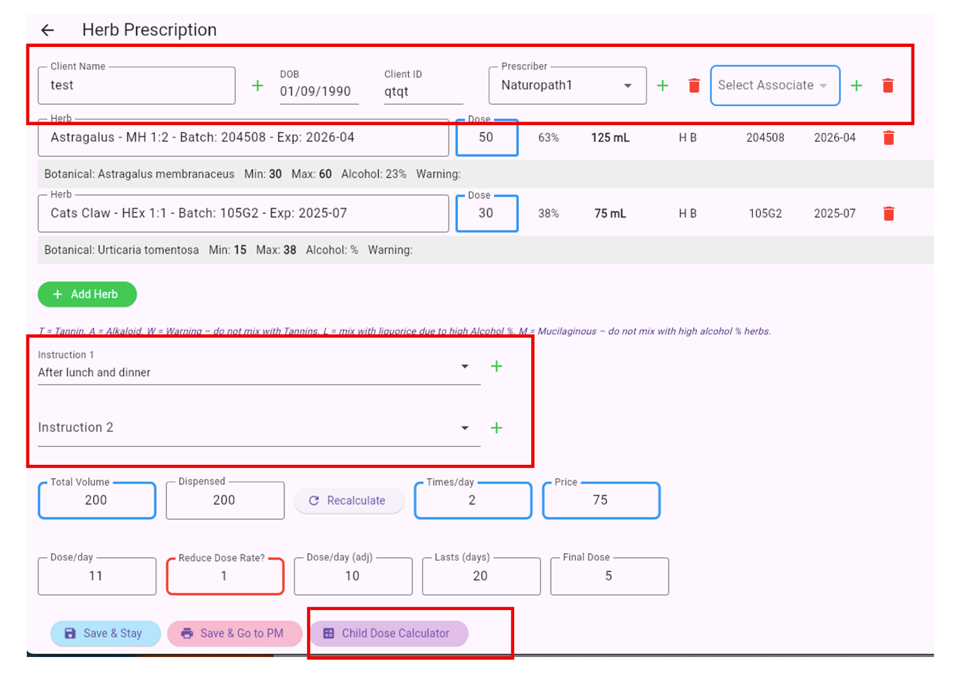Viewport: 979px width, 674px height.
Task: Open the Select Associate dropdown
Action: coord(775,85)
